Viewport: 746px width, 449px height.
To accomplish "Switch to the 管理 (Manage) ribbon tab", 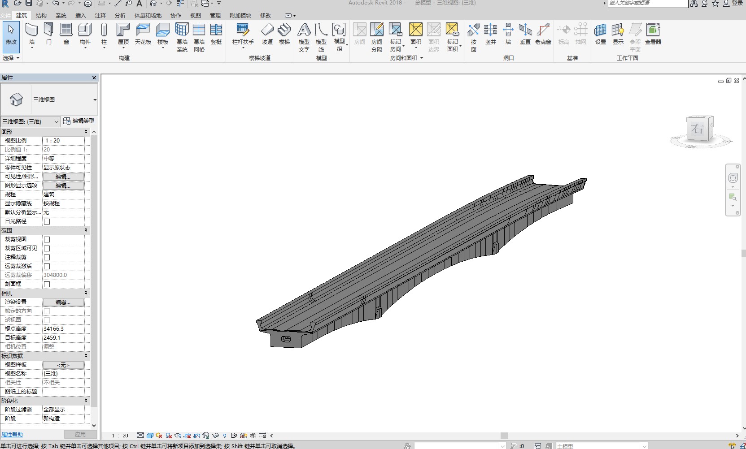I will (215, 15).
